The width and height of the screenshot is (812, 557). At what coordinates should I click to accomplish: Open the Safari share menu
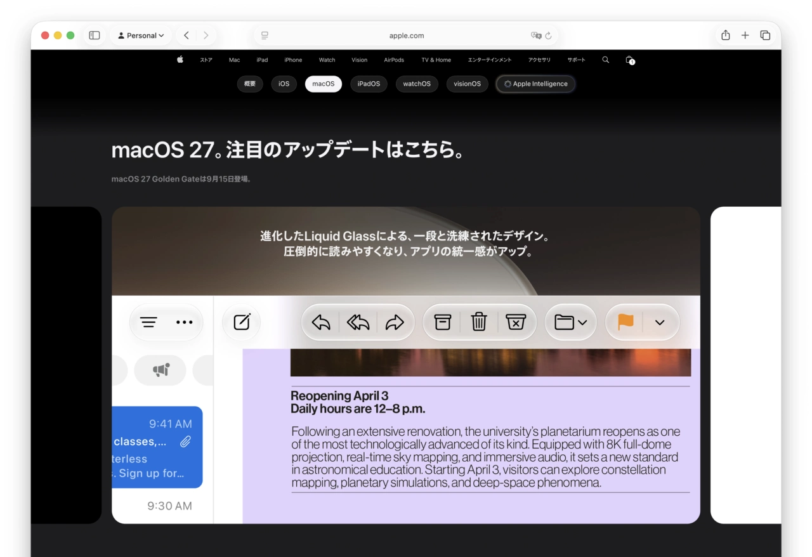(x=726, y=36)
